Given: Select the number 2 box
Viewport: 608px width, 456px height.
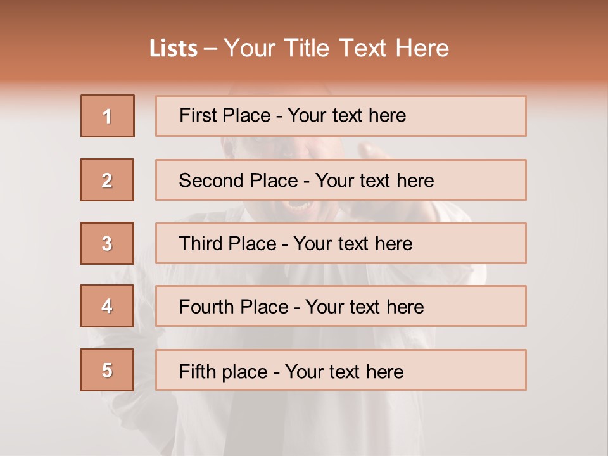Looking at the screenshot, I should [x=107, y=180].
